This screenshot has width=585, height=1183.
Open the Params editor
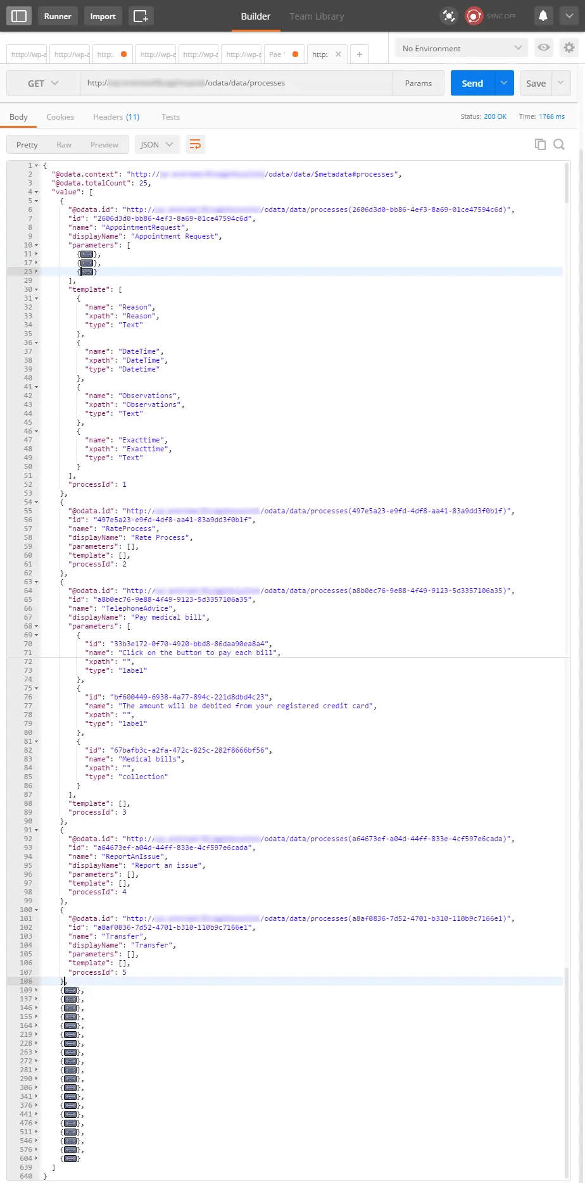[418, 83]
